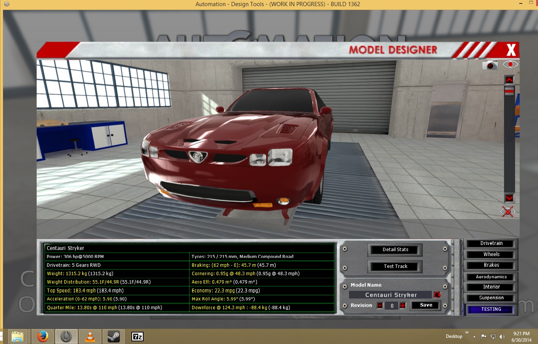Click the red down arrow below the slider

[x=509, y=198]
